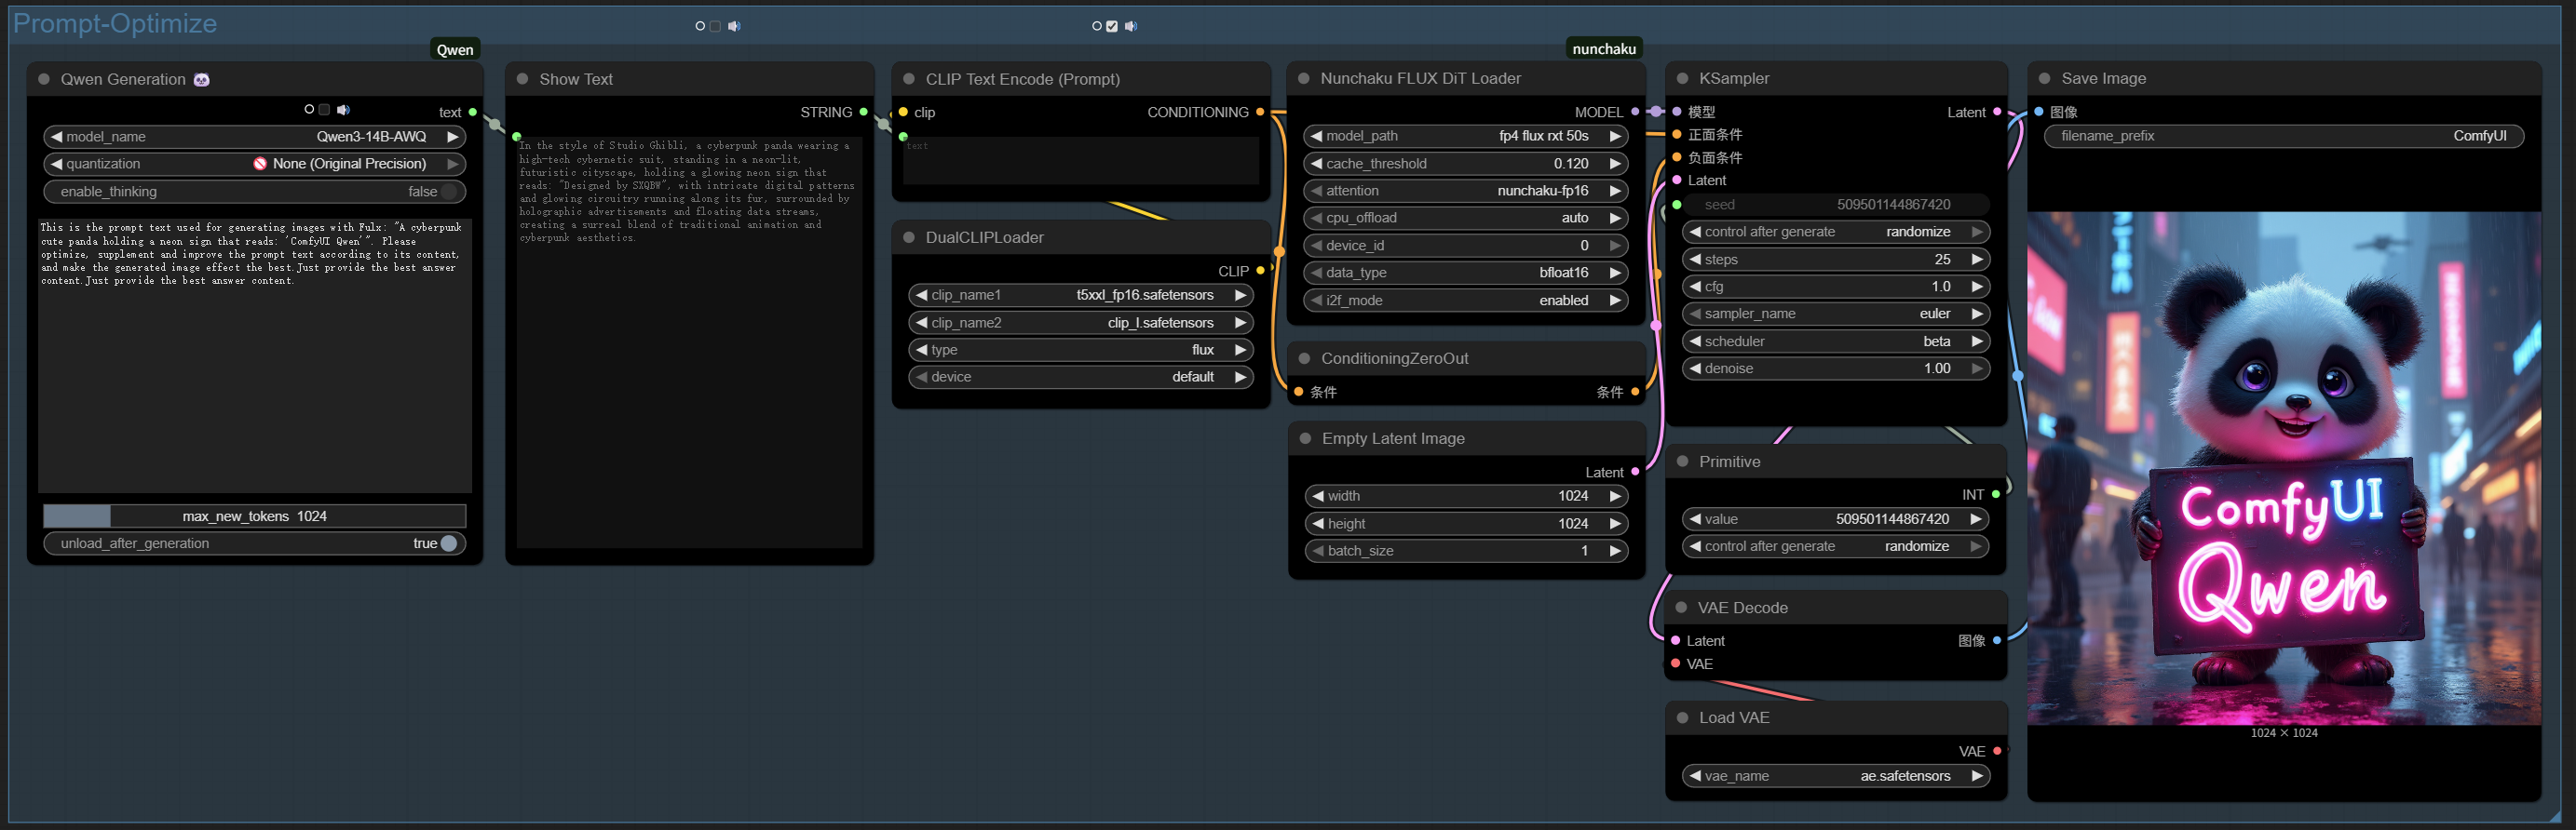
Task: Click the filename_prefix field in Save Image
Action: (x=2284, y=136)
